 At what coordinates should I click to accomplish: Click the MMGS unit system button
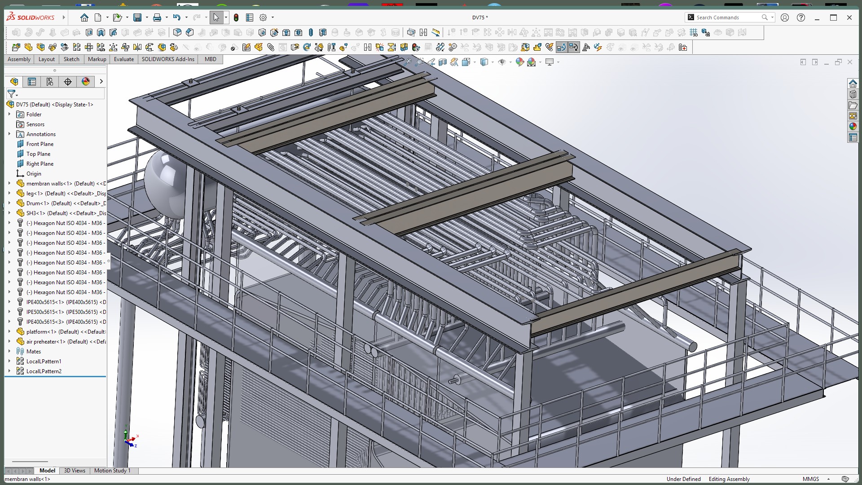coord(811,479)
